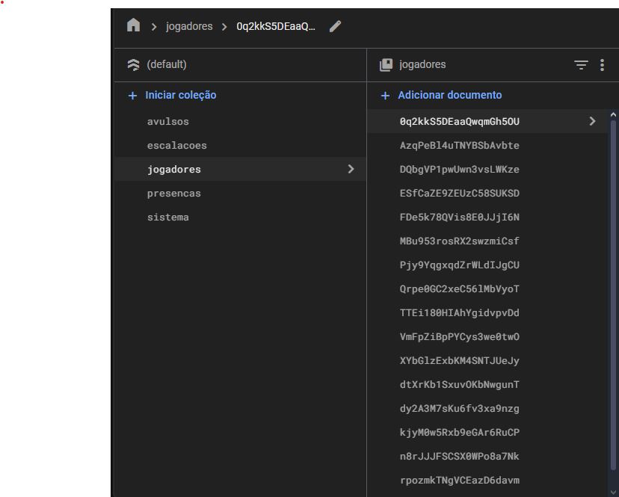Click the jogadores collection header icon
Viewport: 619px width, 497px height.
(x=386, y=65)
